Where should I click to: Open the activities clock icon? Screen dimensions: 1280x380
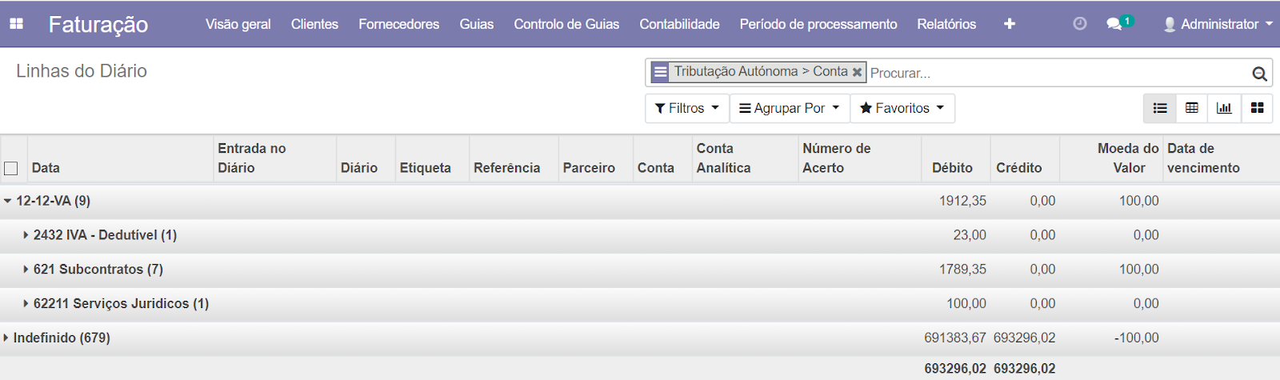click(x=1079, y=24)
